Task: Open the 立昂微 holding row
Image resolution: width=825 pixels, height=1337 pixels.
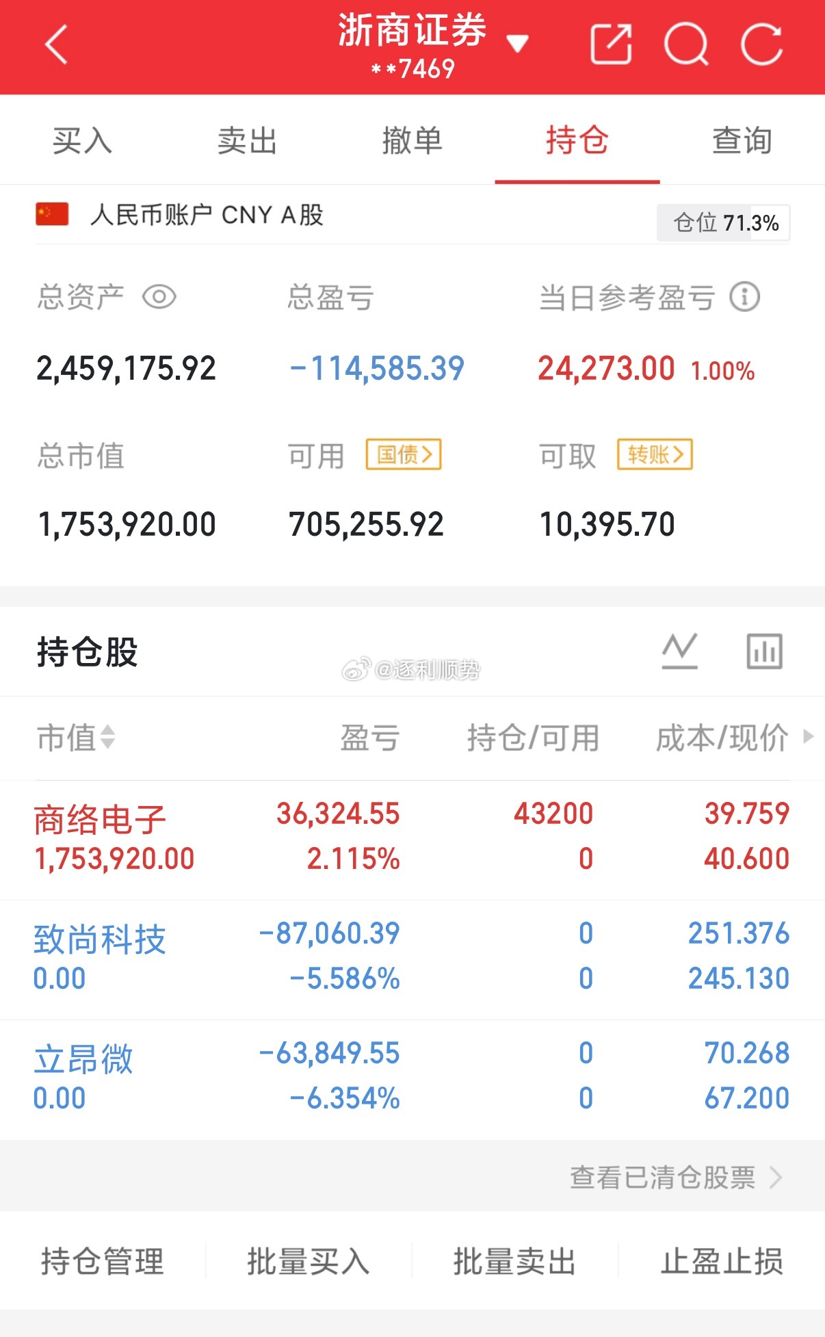Action: (x=413, y=1080)
